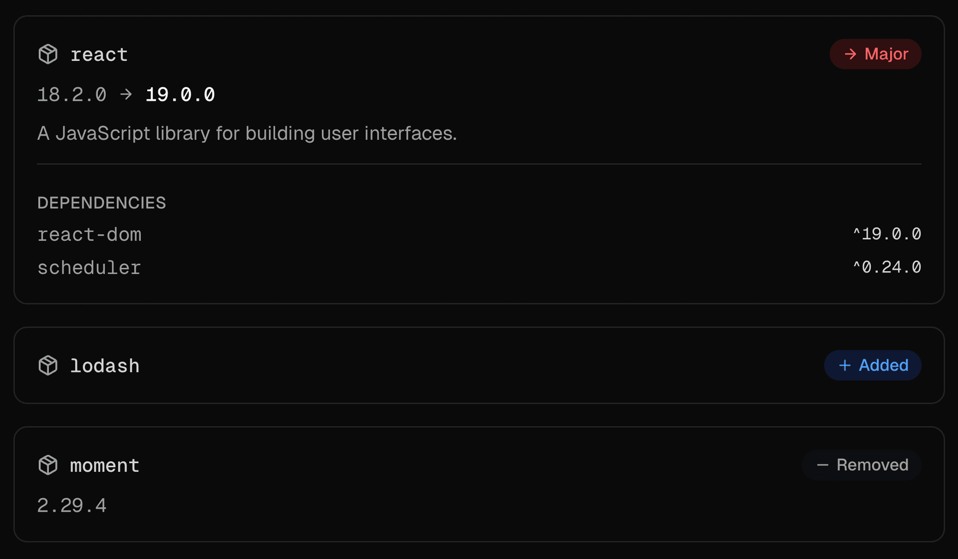This screenshot has width=958, height=559.
Task: Click the plus icon in Added badge
Action: (844, 366)
